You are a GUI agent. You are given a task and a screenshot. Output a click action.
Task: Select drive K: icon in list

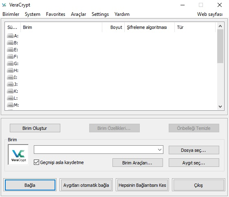click(x=10, y=91)
